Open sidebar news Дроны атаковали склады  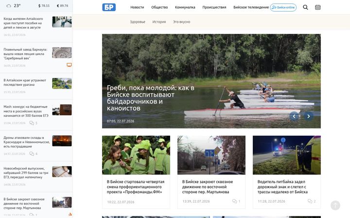pos(27,142)
